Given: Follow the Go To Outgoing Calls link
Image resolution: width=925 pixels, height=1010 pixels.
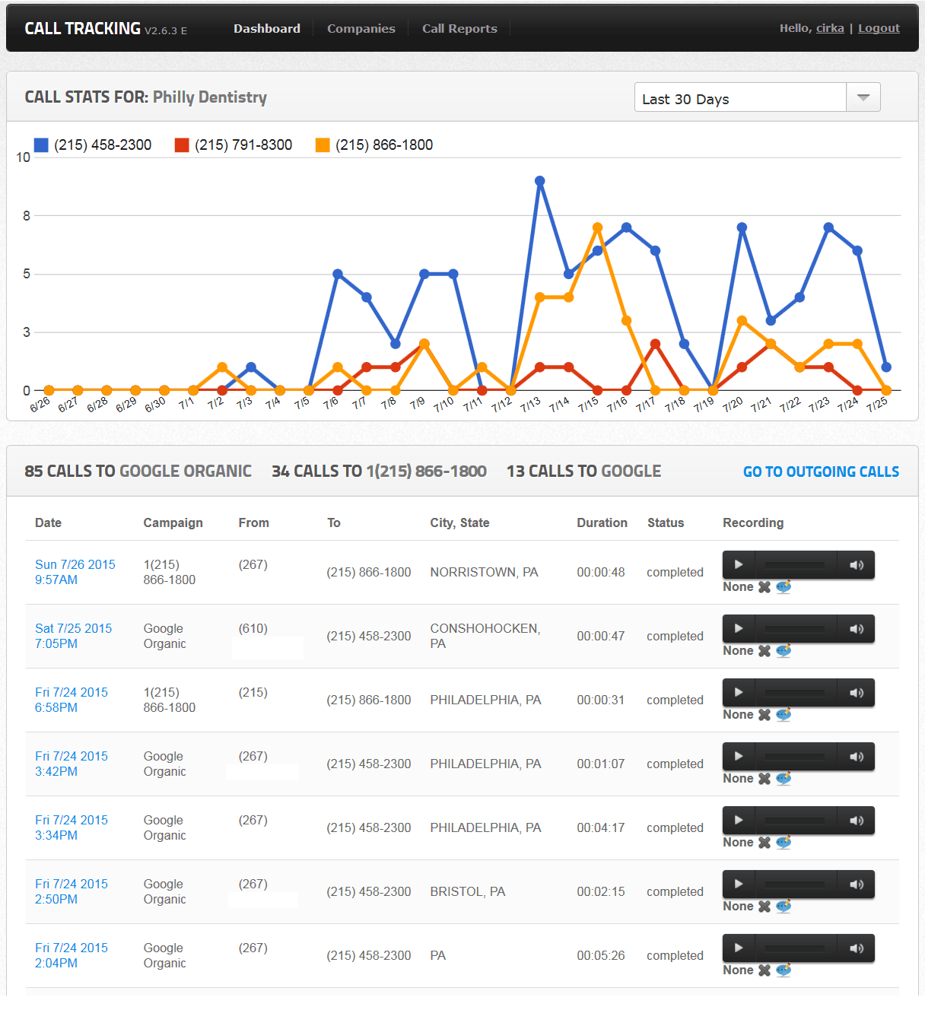Looking at the screenshot, I should [821, 472].
